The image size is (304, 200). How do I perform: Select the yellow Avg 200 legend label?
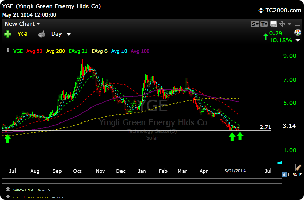(55, 51)
